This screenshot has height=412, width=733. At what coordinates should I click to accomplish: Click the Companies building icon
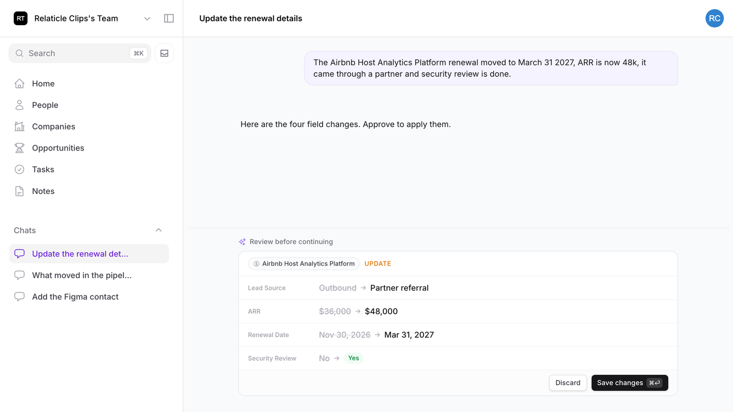coord(19,127)
